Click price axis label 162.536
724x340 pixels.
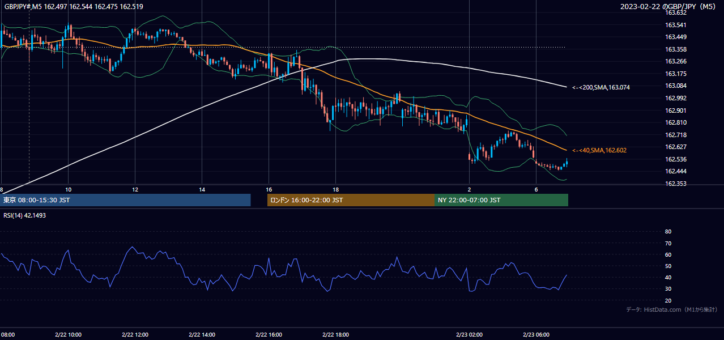tap(675, 159)
